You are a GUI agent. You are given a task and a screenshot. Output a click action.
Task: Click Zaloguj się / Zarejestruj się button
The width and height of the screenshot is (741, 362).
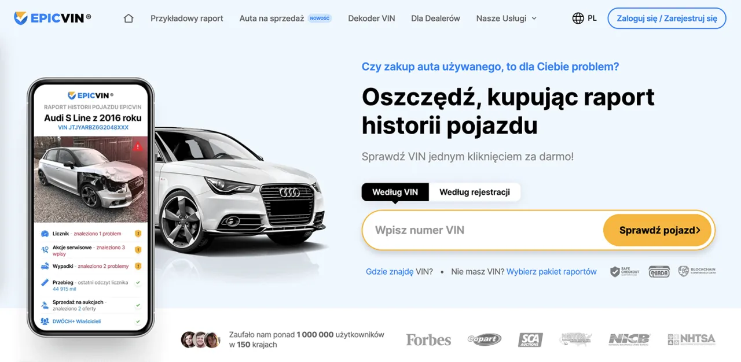click(x=667, y=19)
